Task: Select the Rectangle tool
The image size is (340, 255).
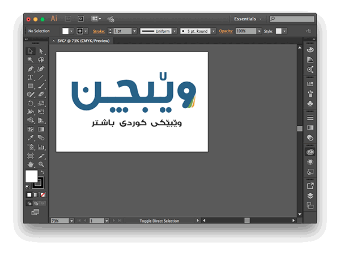Action: [x=31, y=86]
